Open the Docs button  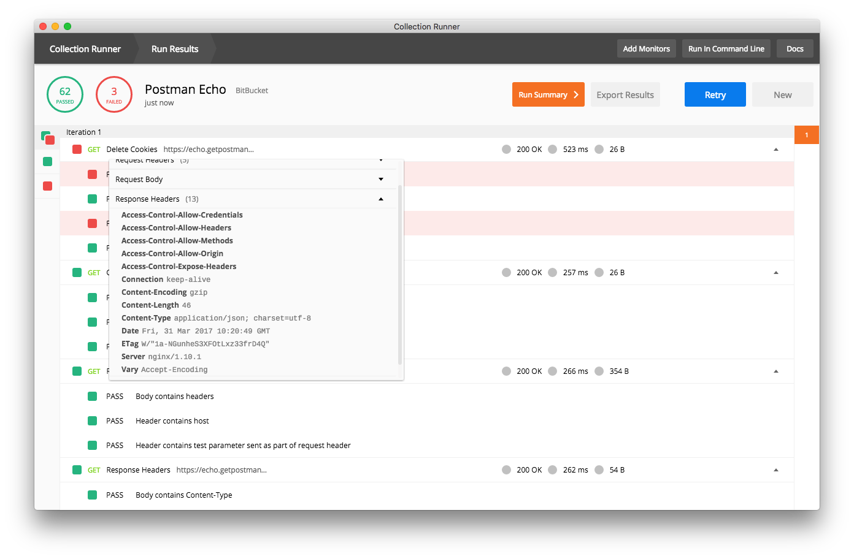point(795,49)
